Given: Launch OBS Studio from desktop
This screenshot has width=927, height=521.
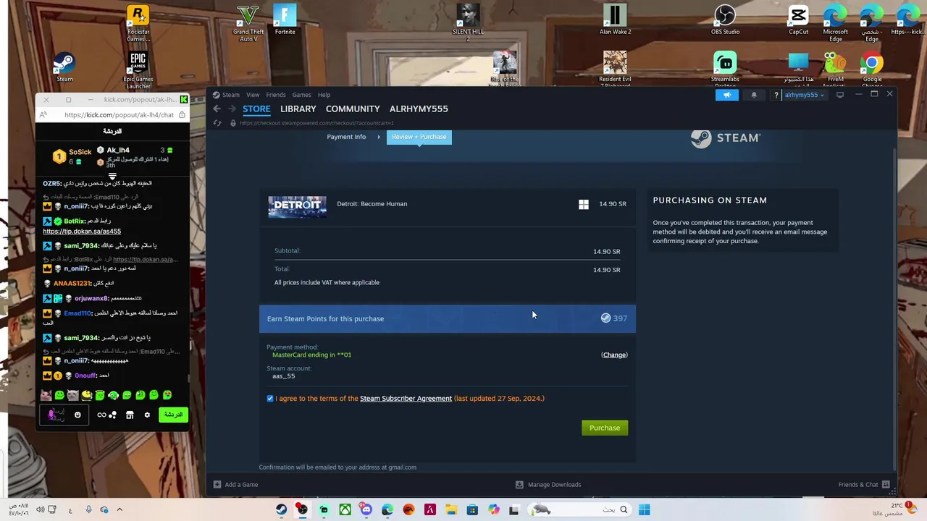Looking at the screenshot, I should pyautogui.click(x=725, y=20).
